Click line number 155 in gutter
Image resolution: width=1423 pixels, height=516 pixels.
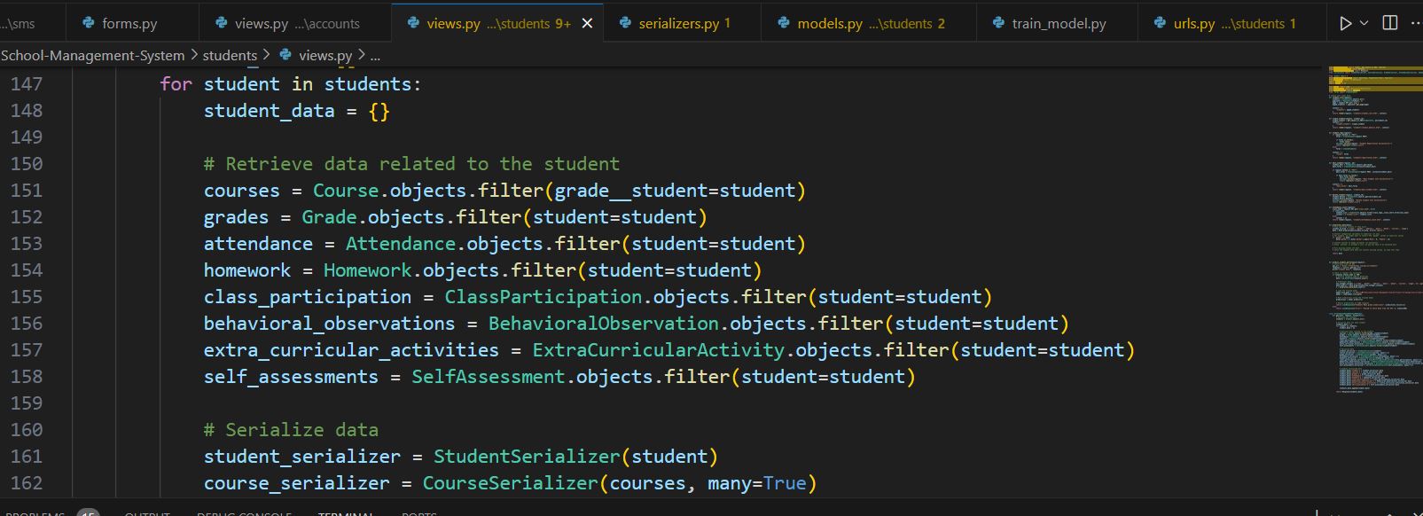click(x=27, y=297)
